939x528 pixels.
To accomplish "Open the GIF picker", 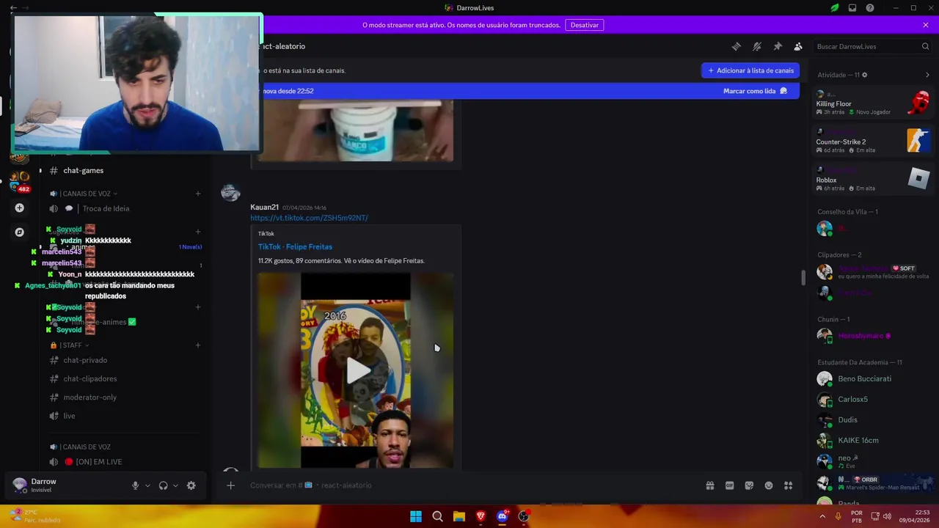I will pyautogui.click(x=729, y=485).
